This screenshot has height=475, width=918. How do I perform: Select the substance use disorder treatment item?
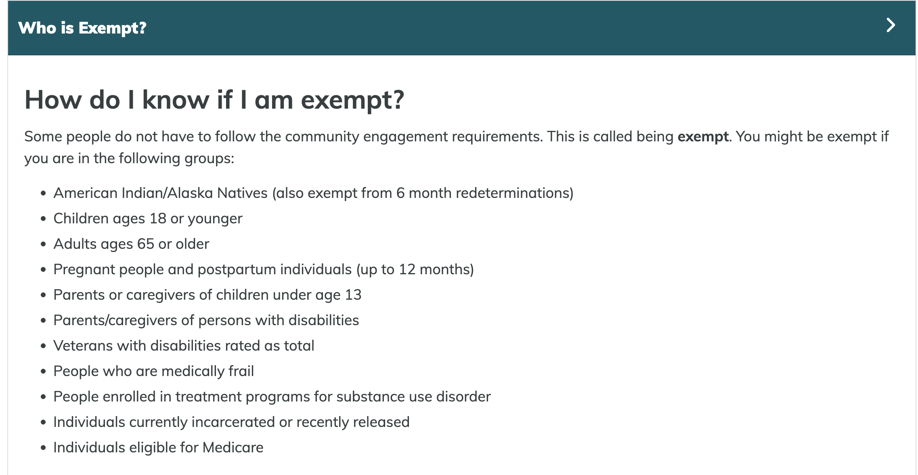point(272,397)
